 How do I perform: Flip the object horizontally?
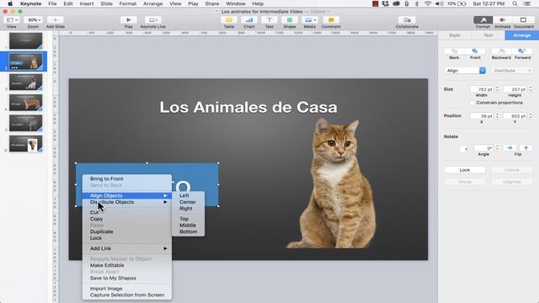pyautogui.click(x=510, y=148)
